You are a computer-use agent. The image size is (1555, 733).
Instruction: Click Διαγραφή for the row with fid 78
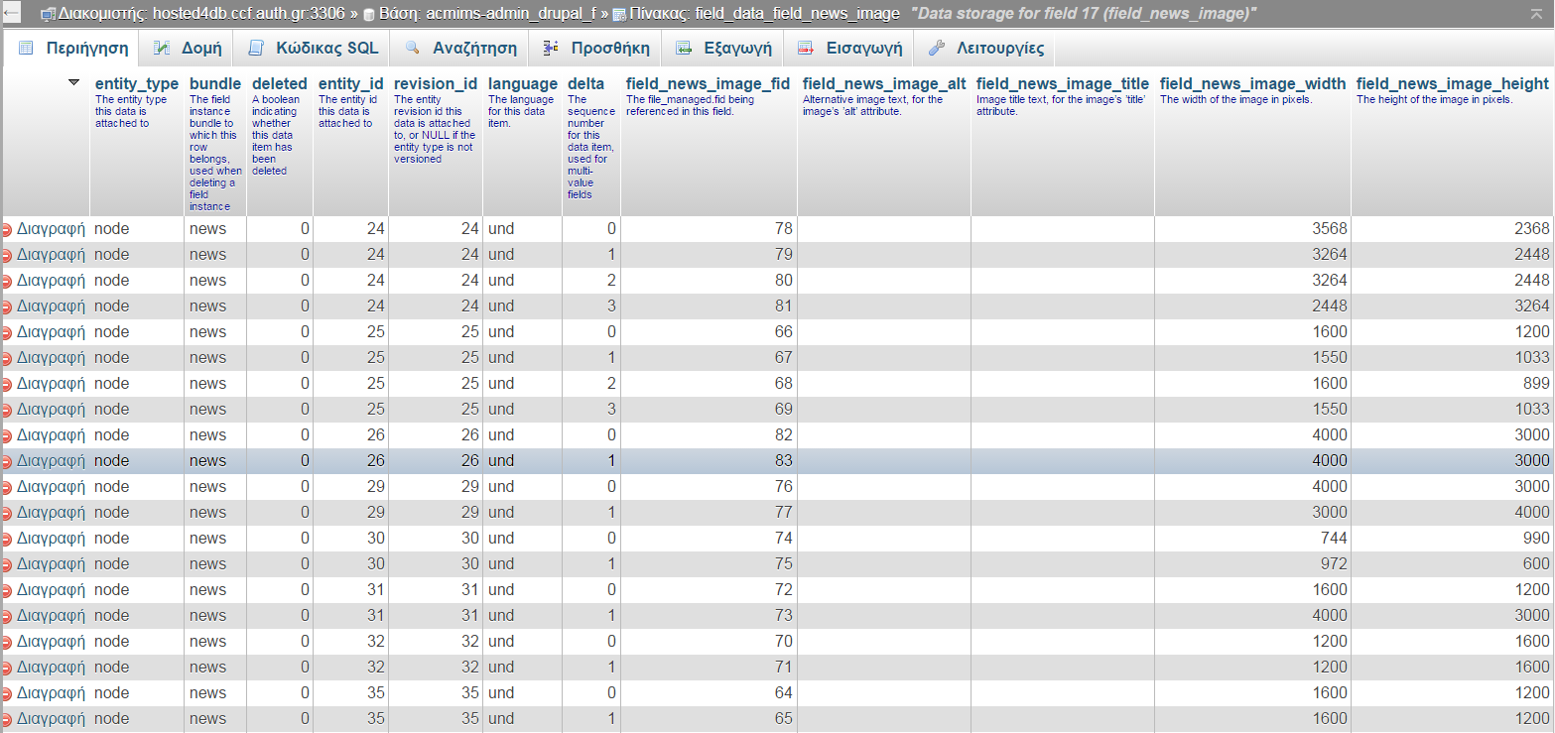(51, 228)
